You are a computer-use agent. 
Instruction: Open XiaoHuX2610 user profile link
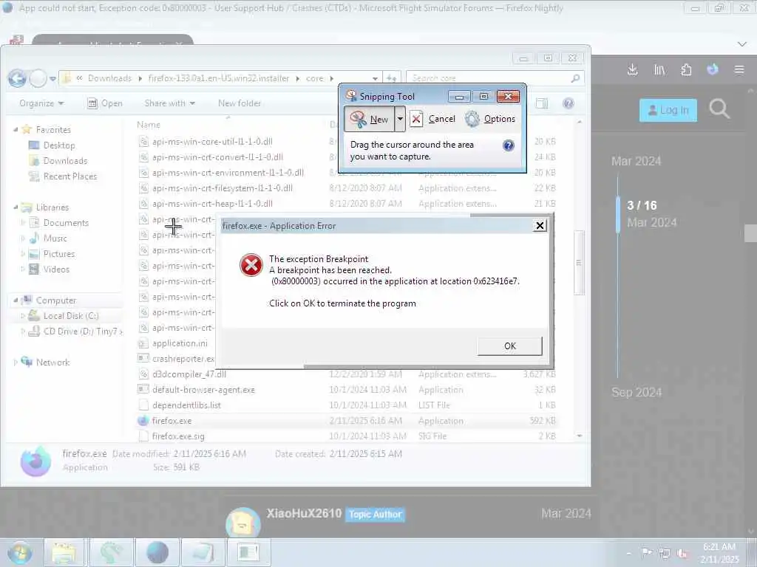pos(304,514)
